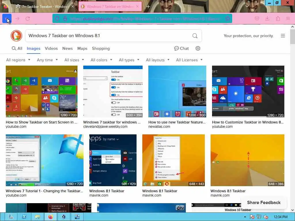Show hidden system tray icons arrow
The width and height of the screenshot is (295, 221).
245,217
